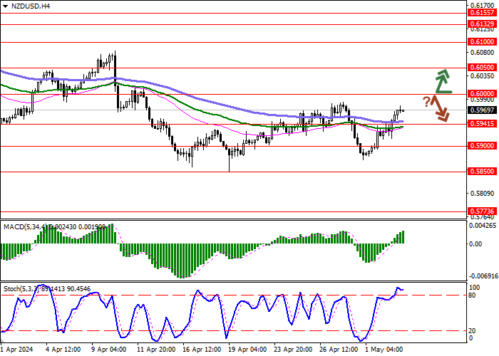Open the chart menu arrow beside NZDUSD,H4
Screen dimensions: 499x356
pos(5,6)
